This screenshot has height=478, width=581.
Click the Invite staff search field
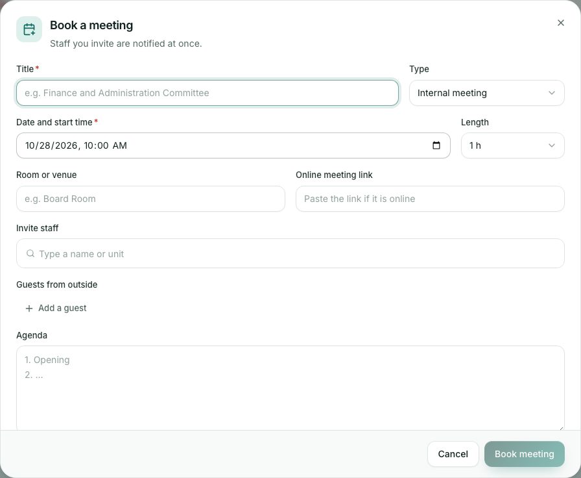[290, 253]
